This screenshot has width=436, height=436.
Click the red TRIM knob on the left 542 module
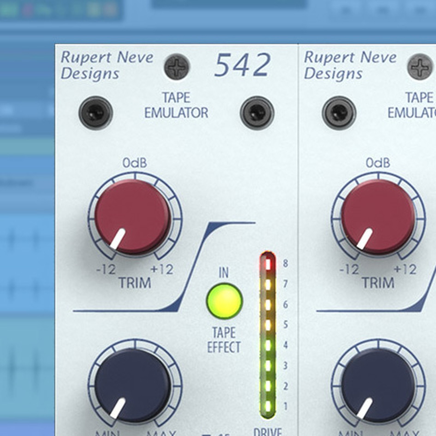[x=133, y=217]
